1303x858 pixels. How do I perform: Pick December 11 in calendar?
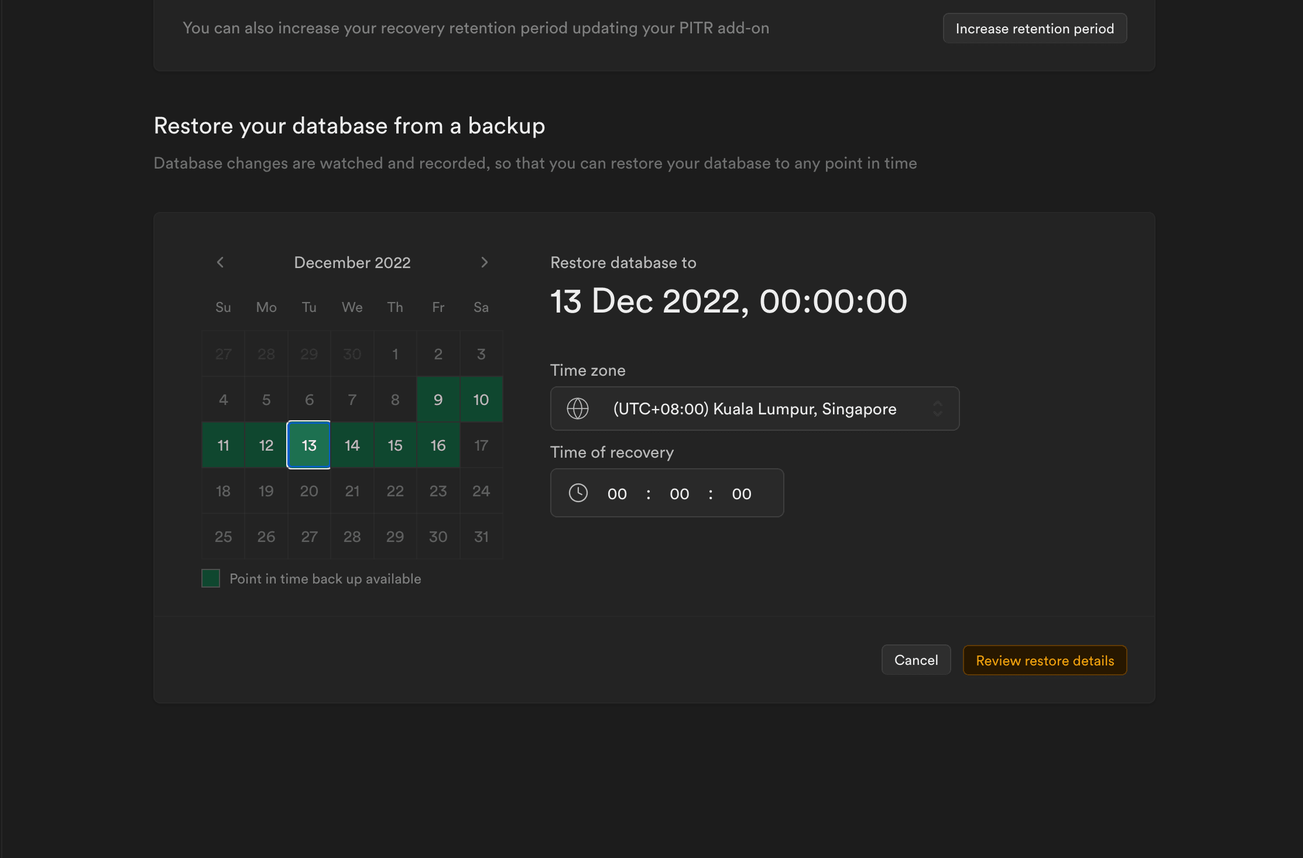(x=223, y=445)
